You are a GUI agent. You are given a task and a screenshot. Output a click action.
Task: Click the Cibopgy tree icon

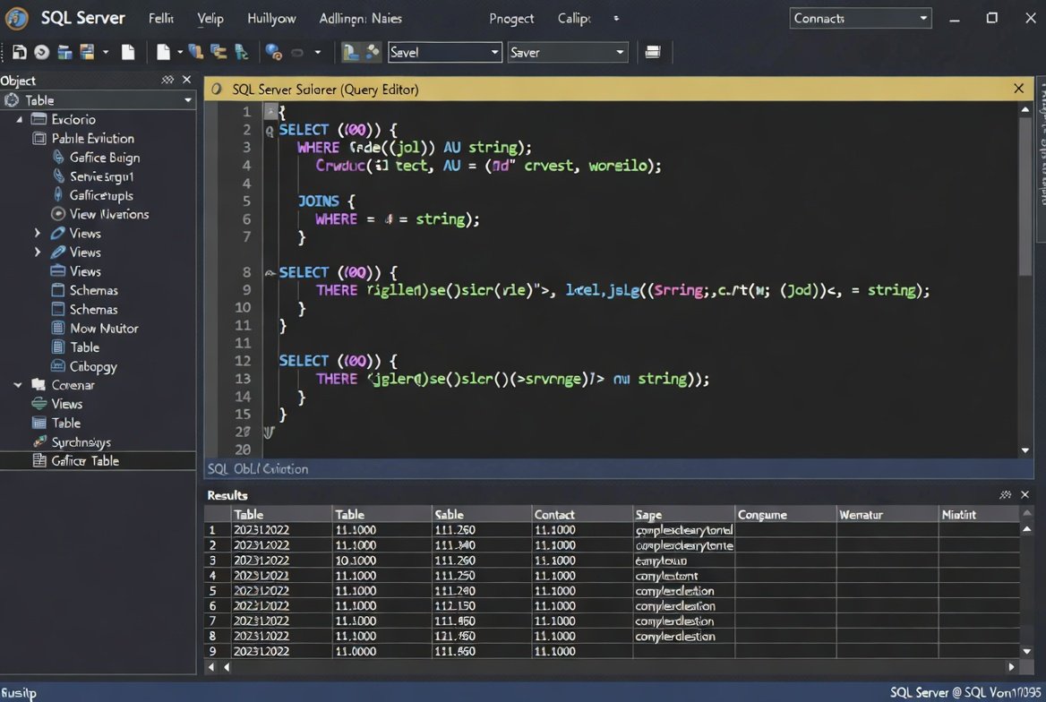58,365
